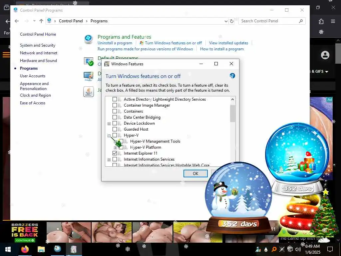This screenshot has height=256, width=341.
Task: Open the browser hamburger menu
Action: (x=333, y=21)
